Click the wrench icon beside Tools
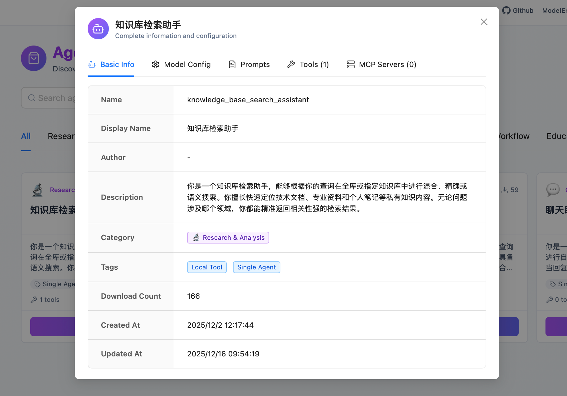The image size is (567, 396). click(x=291, y=65)
